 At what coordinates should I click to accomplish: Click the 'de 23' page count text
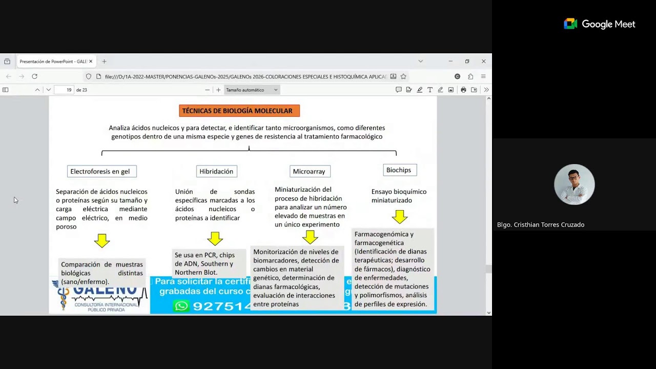coord(81,90)
